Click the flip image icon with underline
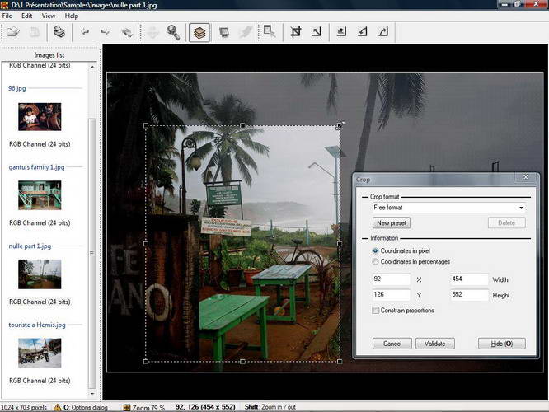 click(341, 32)
